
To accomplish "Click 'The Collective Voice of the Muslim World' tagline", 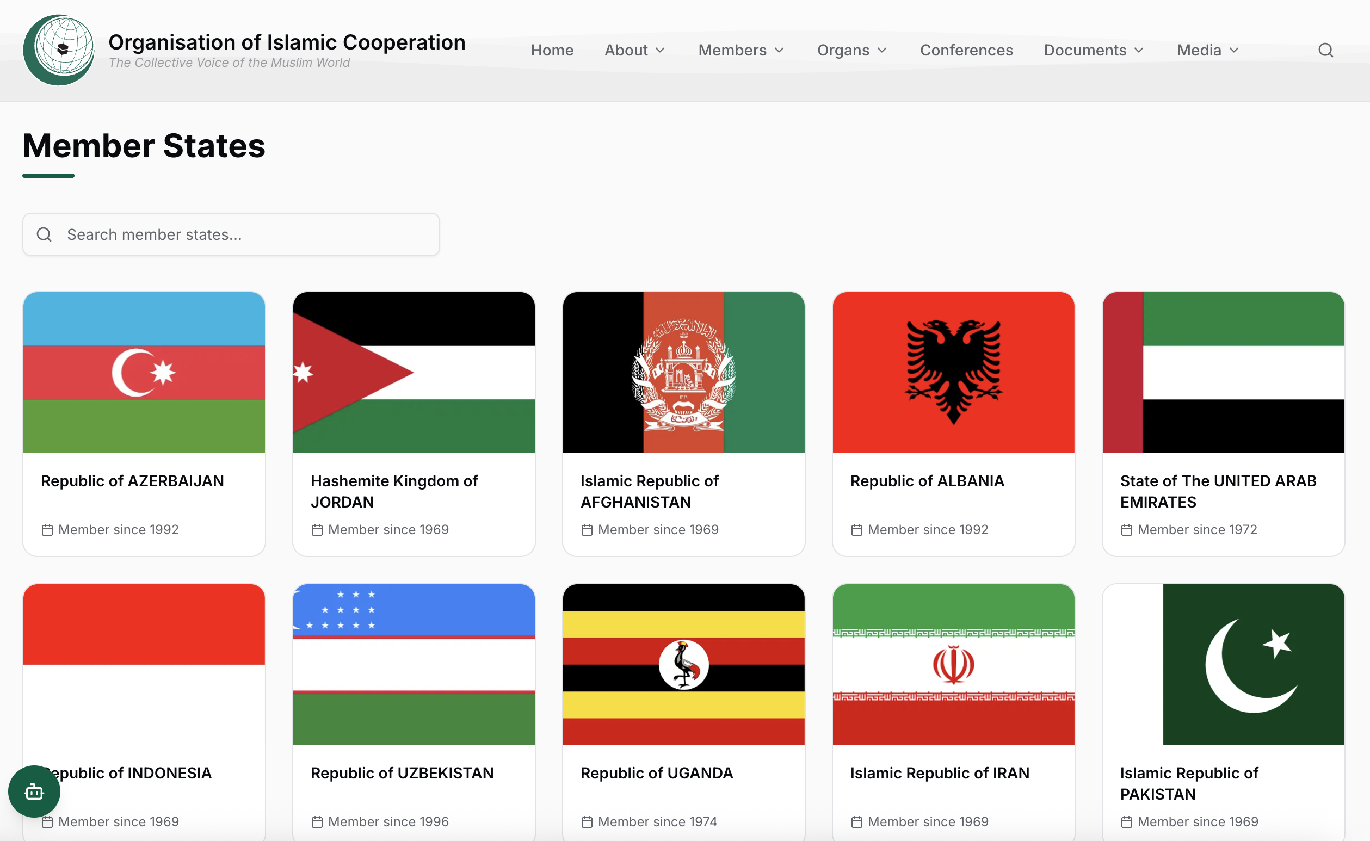I will 229,63.
